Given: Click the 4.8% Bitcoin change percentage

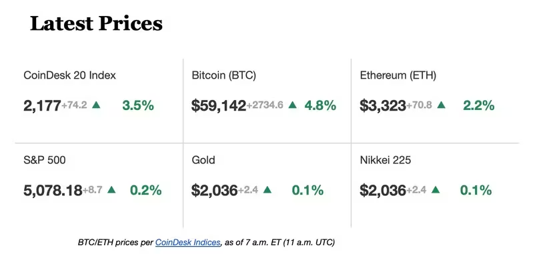Looking at the screenshot, I should 320,105.
